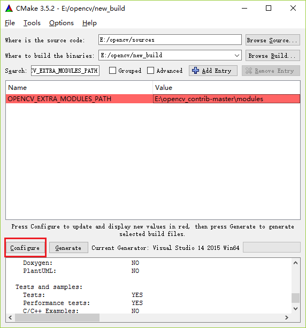Open the Options menu

[62, 23]
